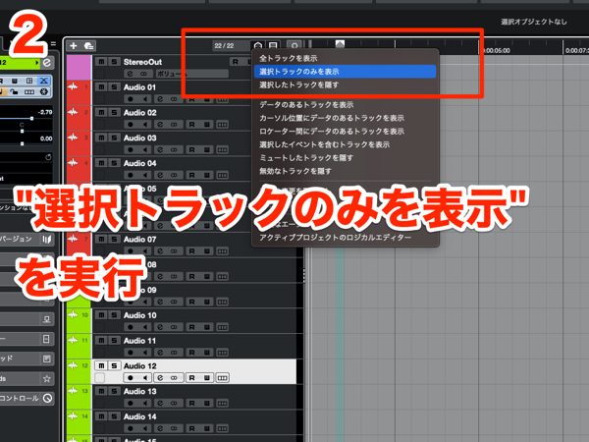This screenshot has height=442, width=589.
Task: Click the 22 / 22 track count field
Action: (230, 46)
